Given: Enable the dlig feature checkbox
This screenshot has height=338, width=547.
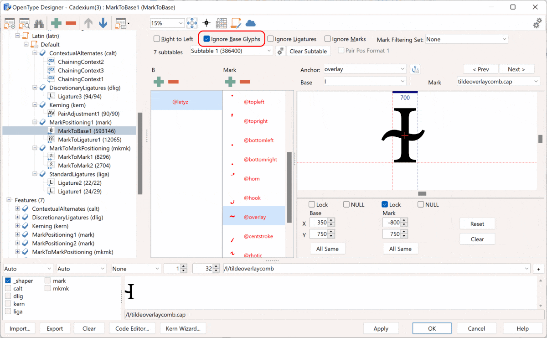Looking at the screenshot, I should pyautogui.click(x=8, y=296).
